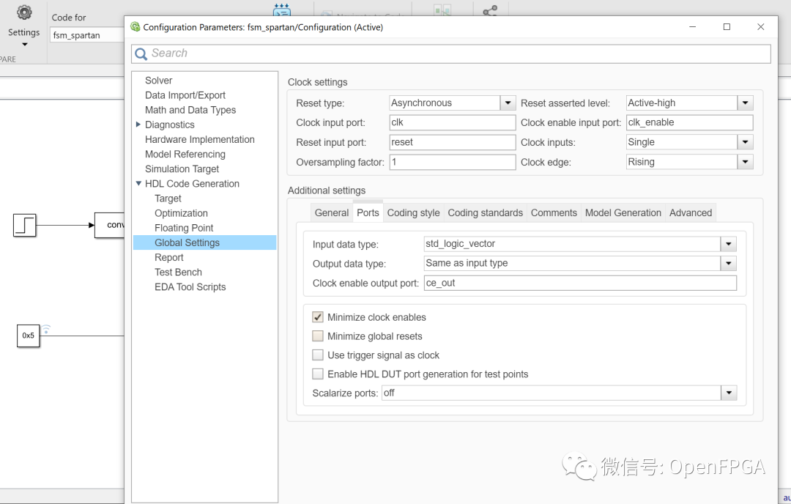Open the Reset type dropdown
The width and height of the screenshot is (791, 504).
click(508, 103)
